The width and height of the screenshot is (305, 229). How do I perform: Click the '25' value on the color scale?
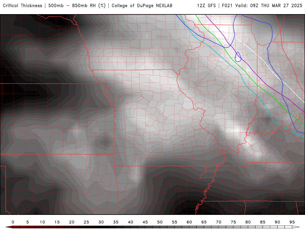[87, 222]
